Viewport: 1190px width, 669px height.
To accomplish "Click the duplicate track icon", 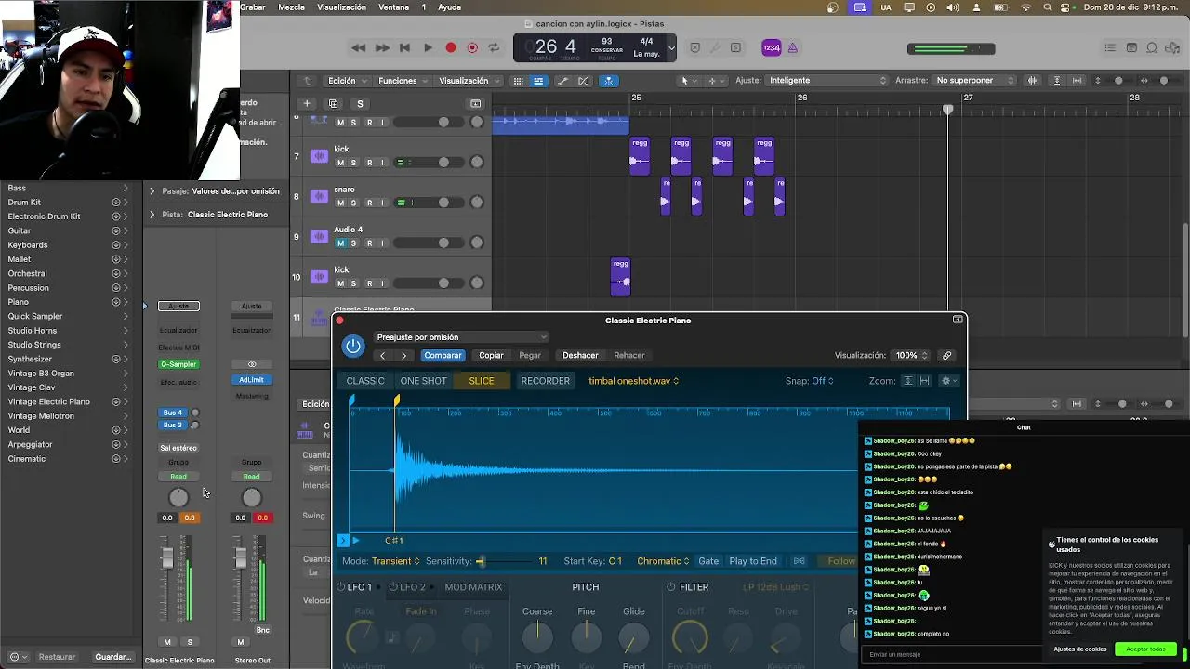I will click(333, 103).
